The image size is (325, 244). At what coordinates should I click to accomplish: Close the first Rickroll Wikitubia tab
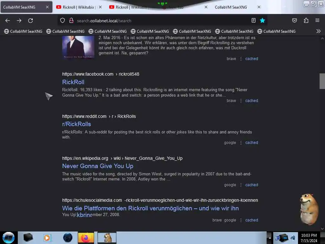100,7
